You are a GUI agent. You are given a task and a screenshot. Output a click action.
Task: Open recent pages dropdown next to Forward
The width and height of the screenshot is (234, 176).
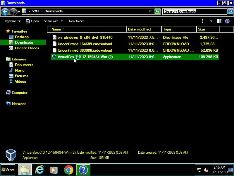point(19,11)
